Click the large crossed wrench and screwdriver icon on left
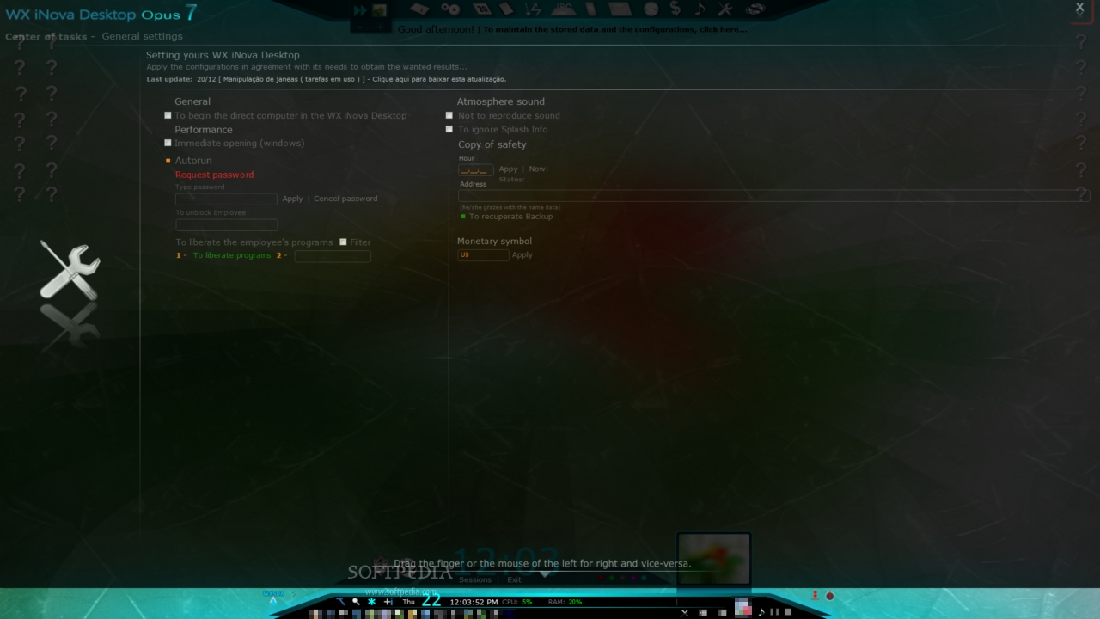The image size is (1100, 619). [x=70, y=271]
